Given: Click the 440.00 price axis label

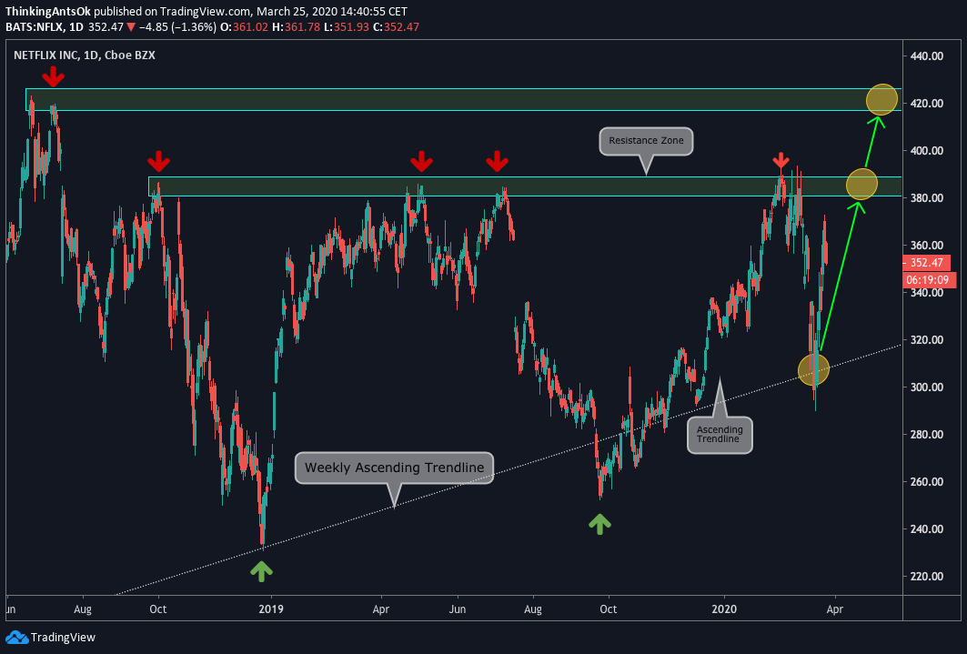Looking at the screenshot, I should (927, 56).
